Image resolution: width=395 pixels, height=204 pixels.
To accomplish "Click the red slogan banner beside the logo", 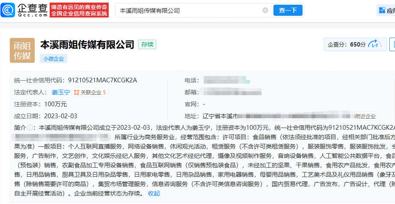I will 79,10.
